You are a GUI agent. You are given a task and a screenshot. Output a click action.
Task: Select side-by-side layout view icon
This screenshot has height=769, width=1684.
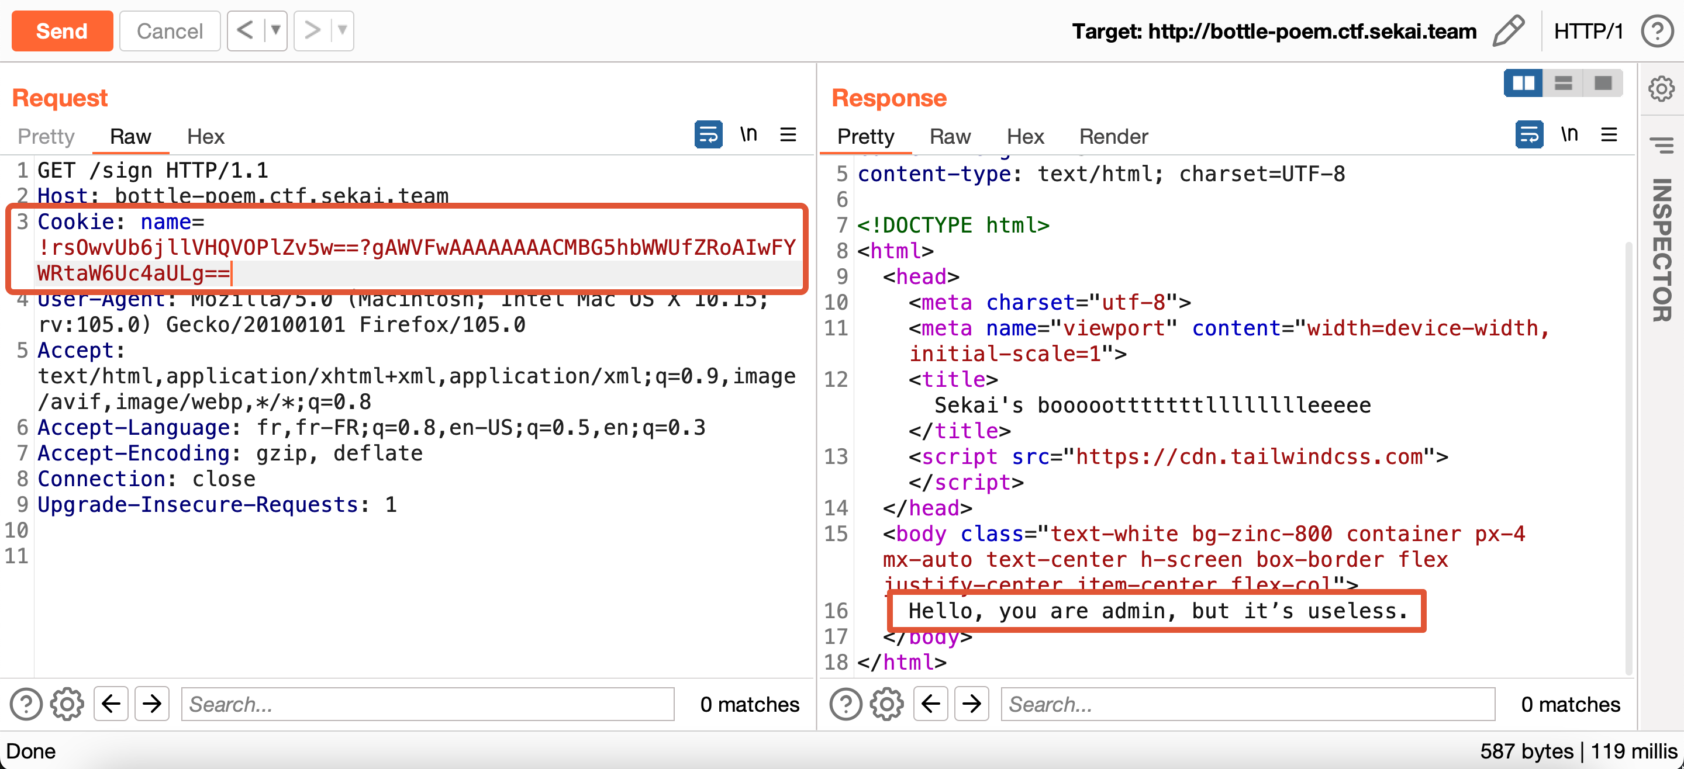(1523, 83)
